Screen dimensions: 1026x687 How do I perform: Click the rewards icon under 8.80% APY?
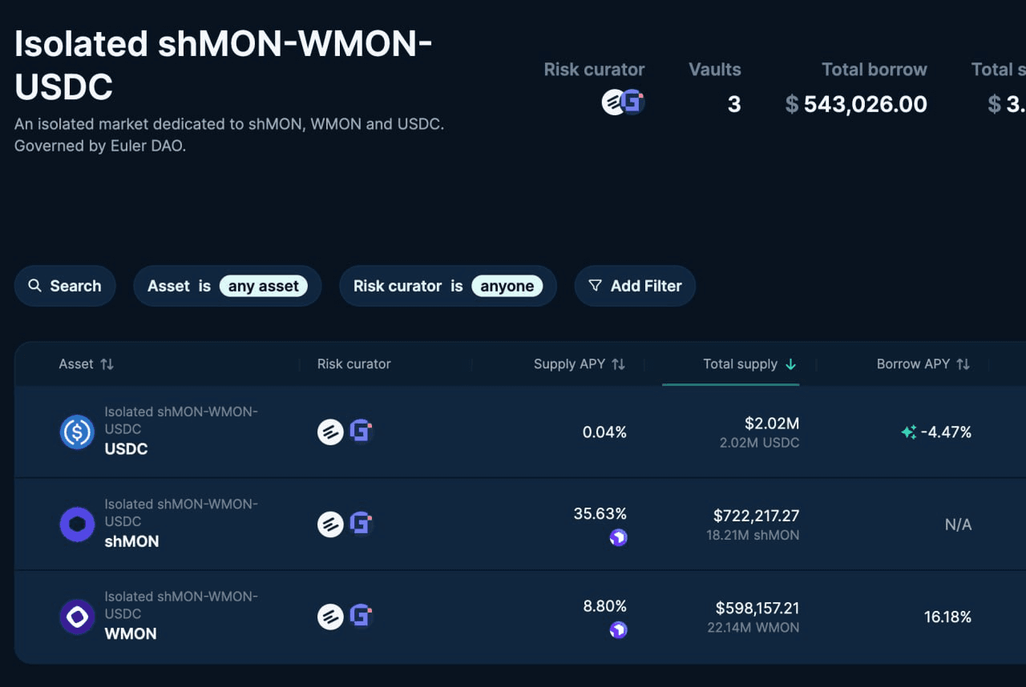point(618,630)
